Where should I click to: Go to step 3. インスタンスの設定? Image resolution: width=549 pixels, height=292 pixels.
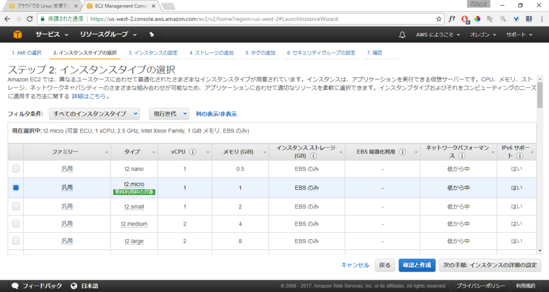[153, 53]
